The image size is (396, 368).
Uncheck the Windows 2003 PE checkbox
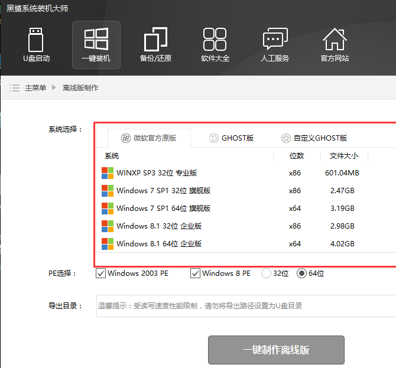(x=100, y=273)
